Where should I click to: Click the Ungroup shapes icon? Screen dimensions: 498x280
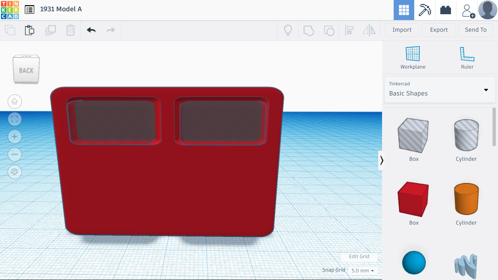(x=329, y=30)
